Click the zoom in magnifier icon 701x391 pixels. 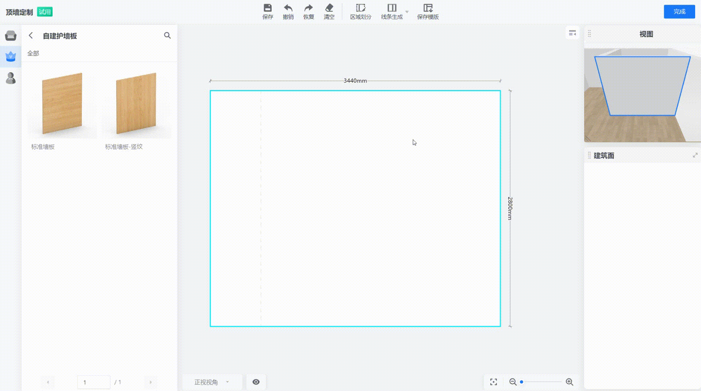569,382
